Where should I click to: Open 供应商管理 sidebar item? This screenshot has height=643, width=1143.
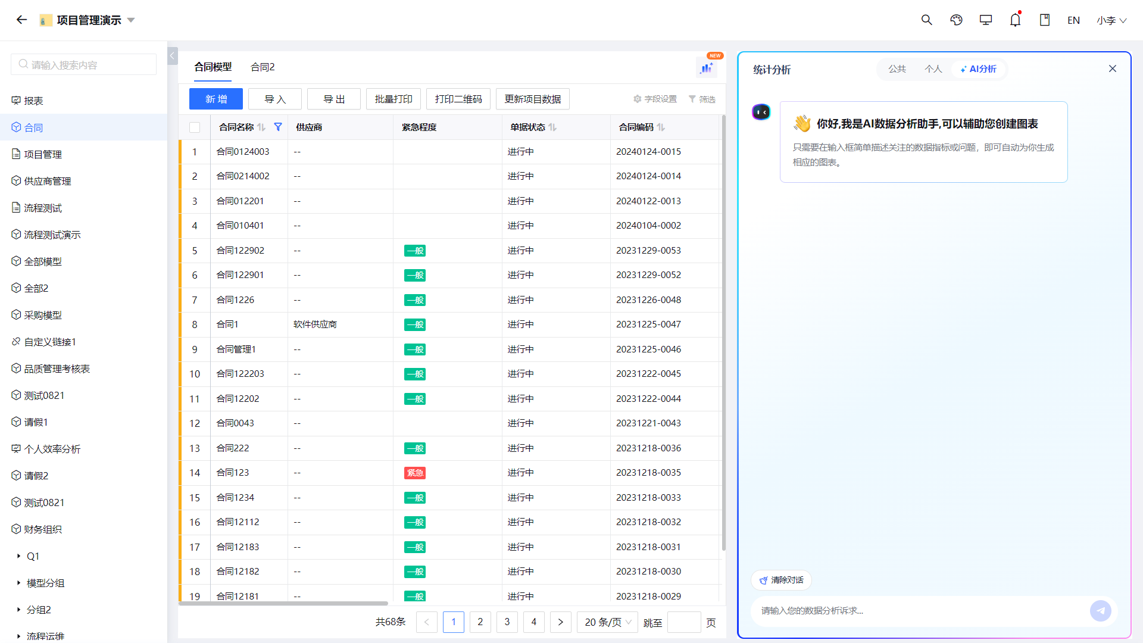(83, 181)
